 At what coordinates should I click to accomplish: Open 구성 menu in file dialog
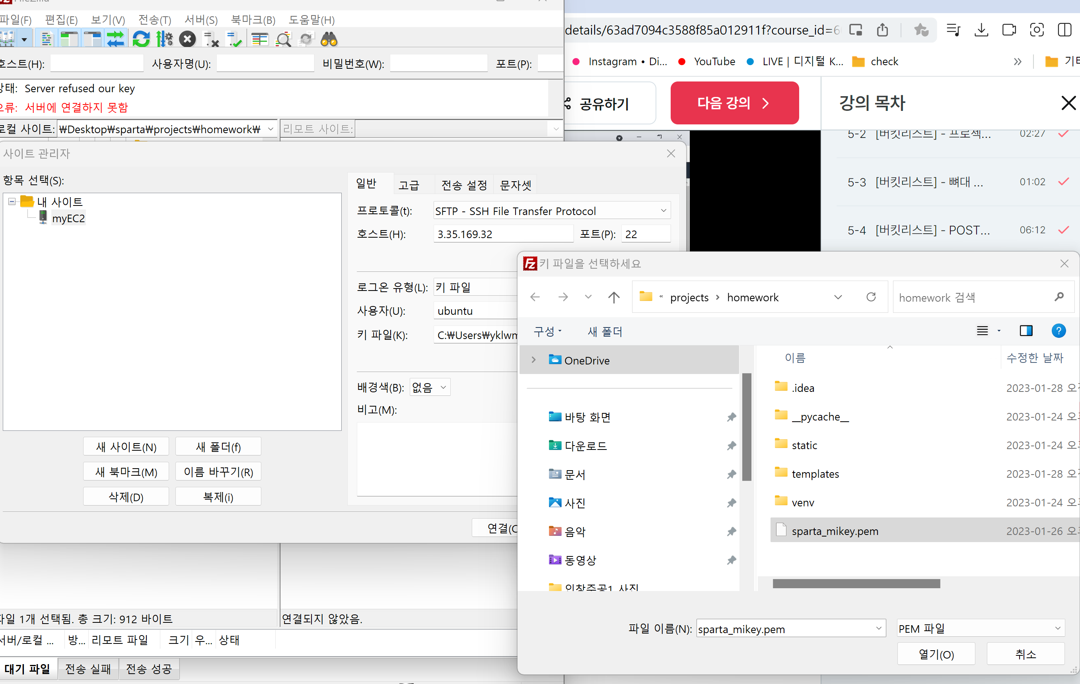pos(547,332)
